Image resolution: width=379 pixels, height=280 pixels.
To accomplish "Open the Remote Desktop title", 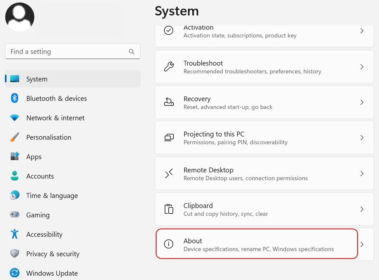I will [x=208, y=170].
